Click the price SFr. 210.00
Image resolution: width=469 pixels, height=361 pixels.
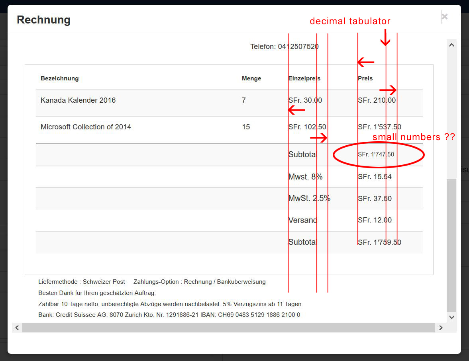coord(377,100)
